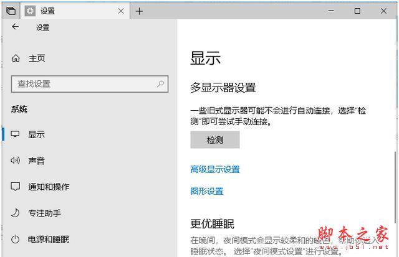Switch to the 设置 tab label

[x=47, y=11]
